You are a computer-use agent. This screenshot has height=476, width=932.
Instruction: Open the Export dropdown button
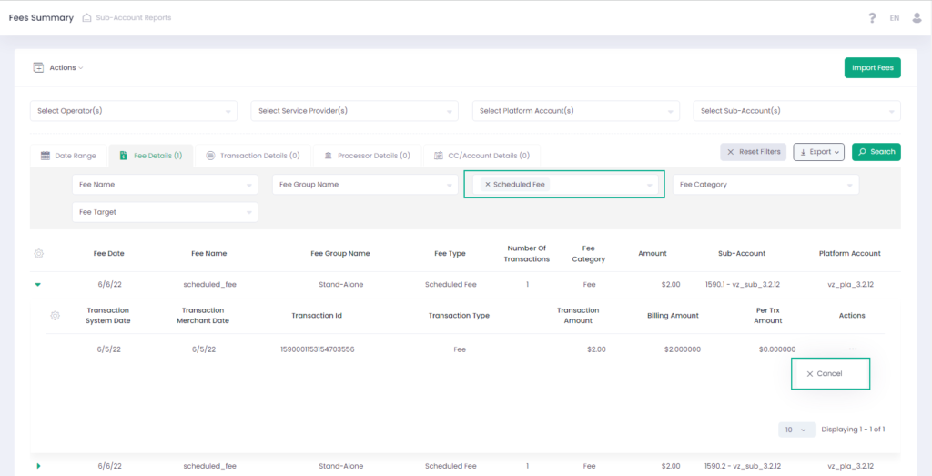point(818,152)
